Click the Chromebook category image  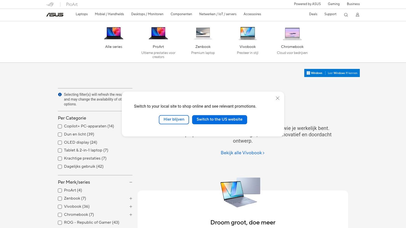(x=292, y=33)
